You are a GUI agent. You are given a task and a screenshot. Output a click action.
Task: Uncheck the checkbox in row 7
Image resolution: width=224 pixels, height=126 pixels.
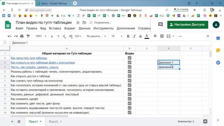[x=129, y=80]
